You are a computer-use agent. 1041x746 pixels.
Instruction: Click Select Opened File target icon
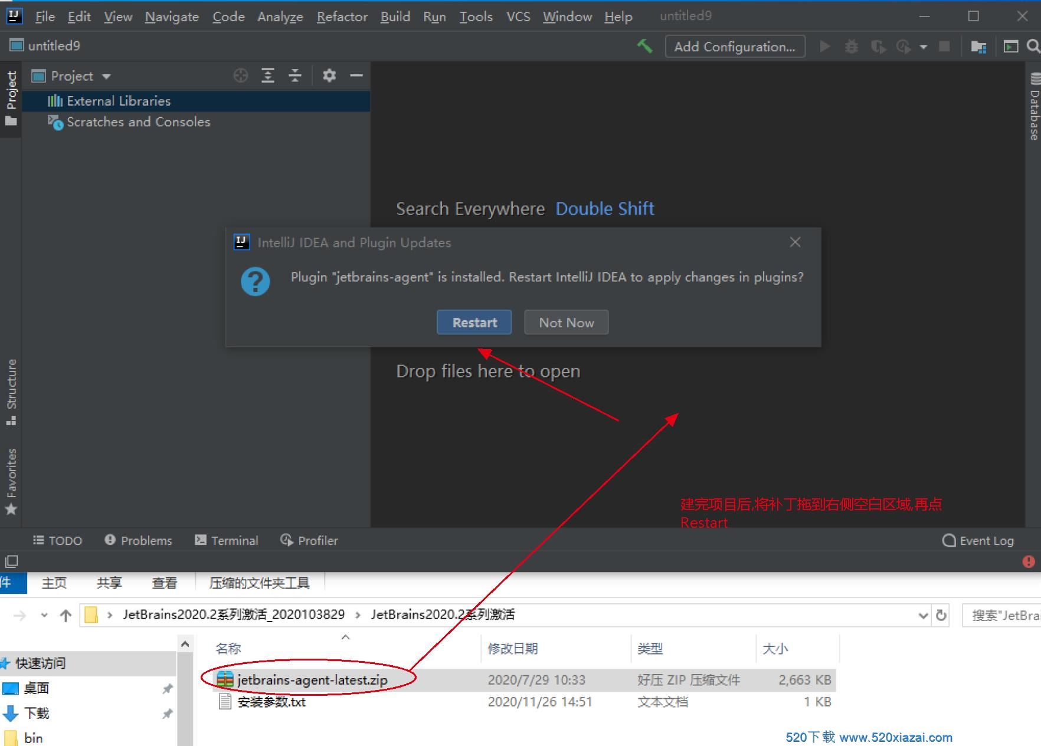241,75
